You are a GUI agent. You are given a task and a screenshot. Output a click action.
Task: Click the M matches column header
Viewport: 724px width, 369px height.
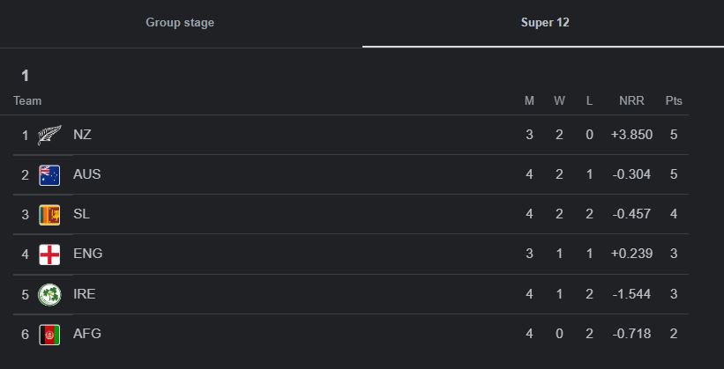pyautogui.click(x=529, y=100)
